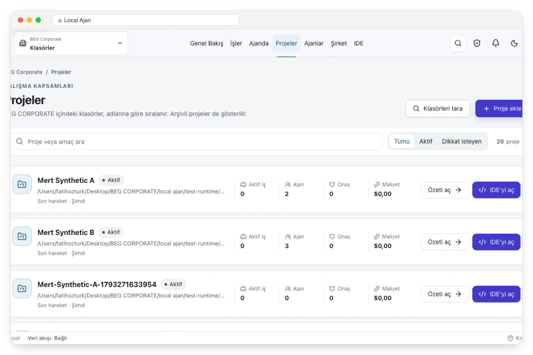The width and height of the screenshot is (533, 355).
Task: Click the building icon in workspace selector
Action: 23,43
